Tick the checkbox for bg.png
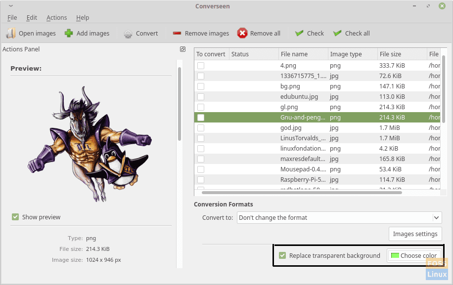 click(201, 86)
